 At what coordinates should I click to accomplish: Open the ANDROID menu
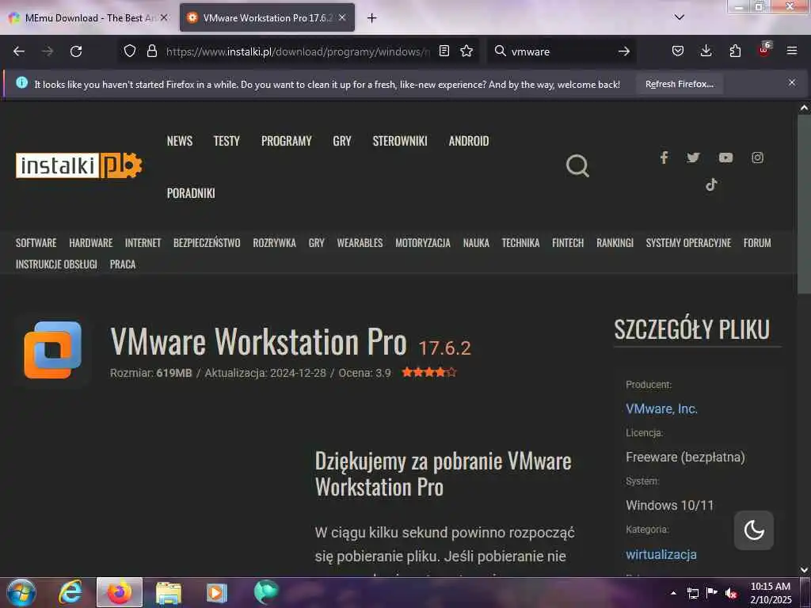click(469, 141)
